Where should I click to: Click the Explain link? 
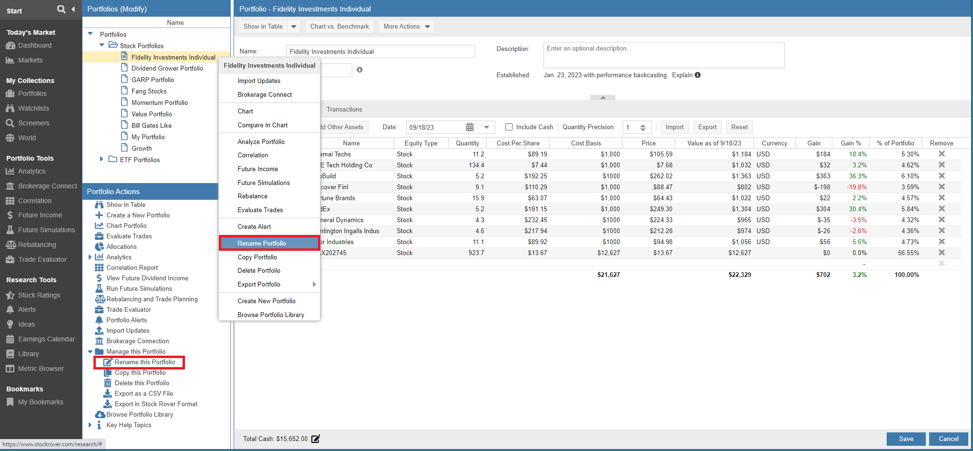click(682, 75)
